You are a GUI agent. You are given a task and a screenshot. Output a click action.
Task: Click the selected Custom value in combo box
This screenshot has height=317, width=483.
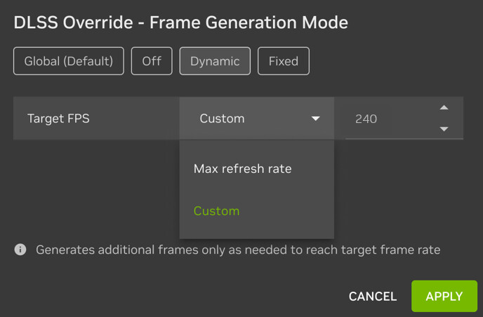222,119
